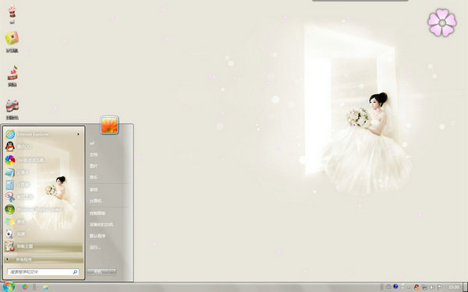The height and width of the screenshot is (292, 468).
Task: Open Devices and Printers from the Start menu
Action: click(x=101, y=224)
